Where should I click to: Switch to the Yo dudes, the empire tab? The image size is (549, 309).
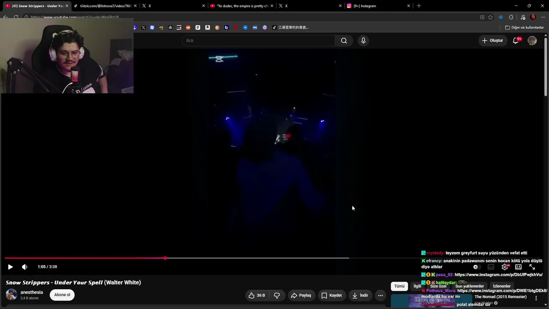pos(241,6)
